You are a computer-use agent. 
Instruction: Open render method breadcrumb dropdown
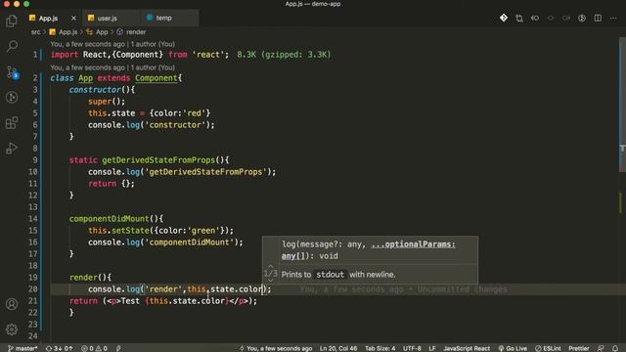coord(136,32)
